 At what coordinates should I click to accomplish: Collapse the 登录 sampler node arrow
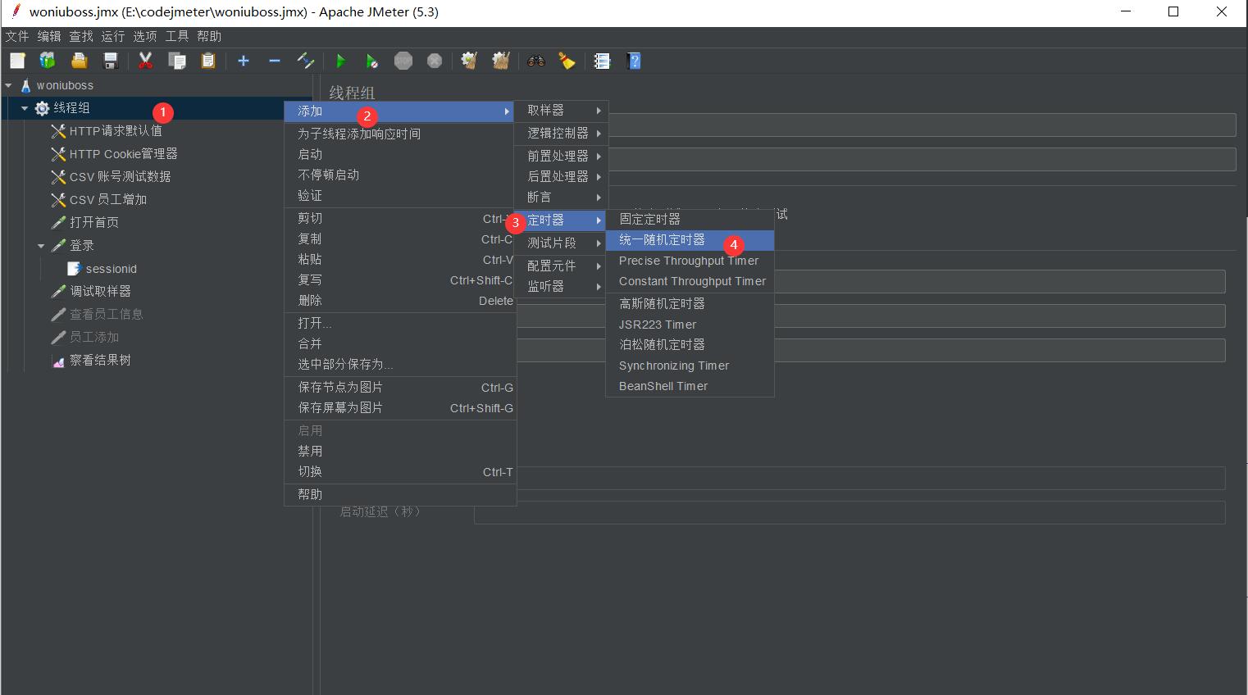41,246
